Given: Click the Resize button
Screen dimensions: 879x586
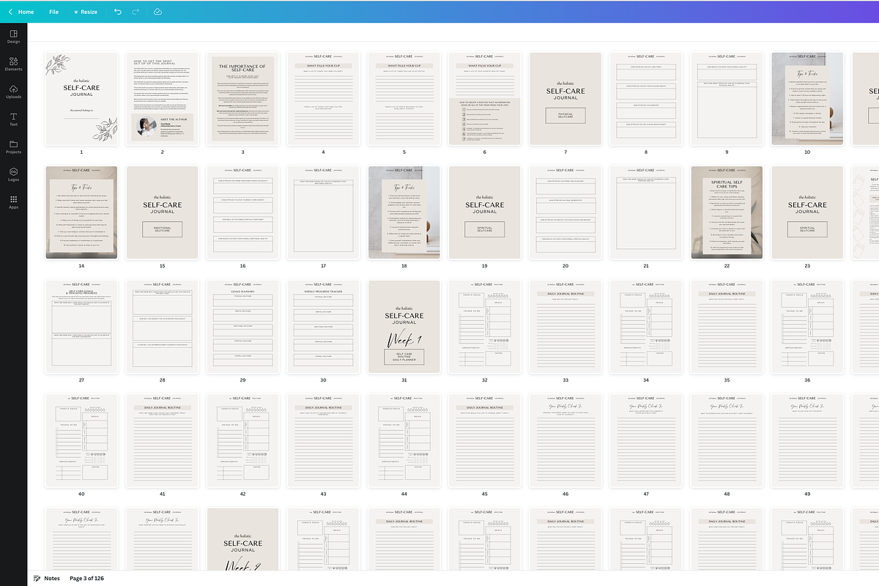Looking at the screenshot, I should coord(85,12).
